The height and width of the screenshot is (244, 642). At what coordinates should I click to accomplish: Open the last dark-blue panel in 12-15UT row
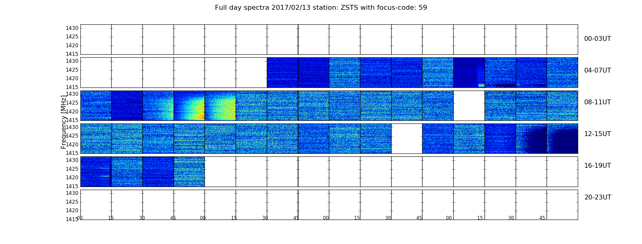(562, 138)
